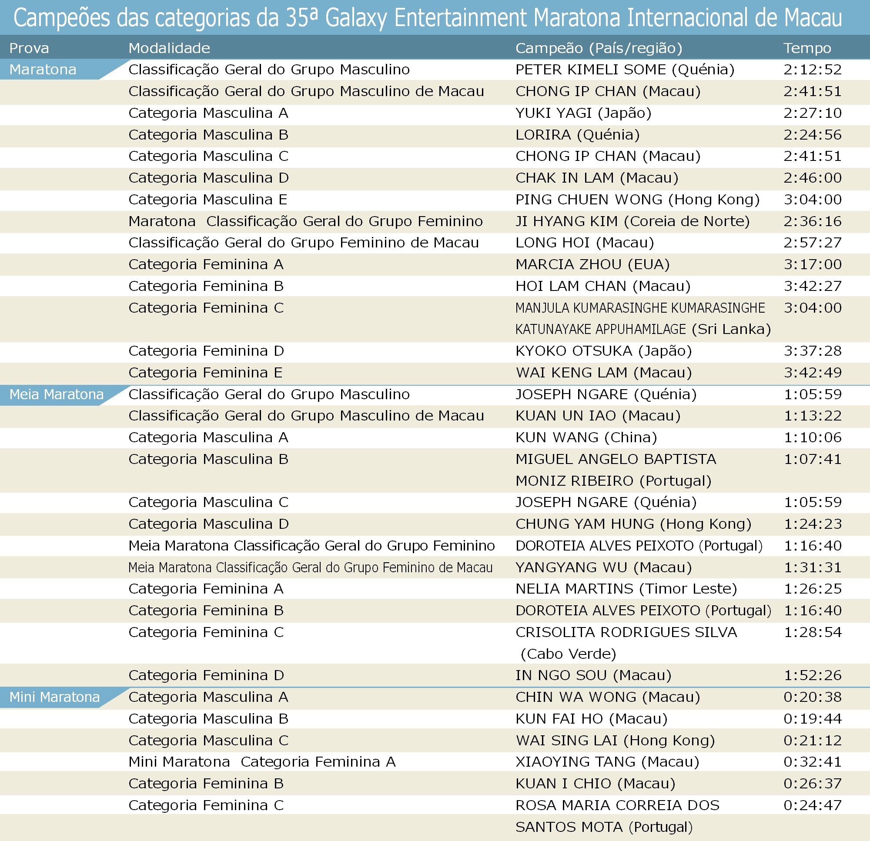Image resolution: width=870 pixels, height=841 pixels.
Task: Select 'LONG HOI (Macau)'
Action: point(585,243)
